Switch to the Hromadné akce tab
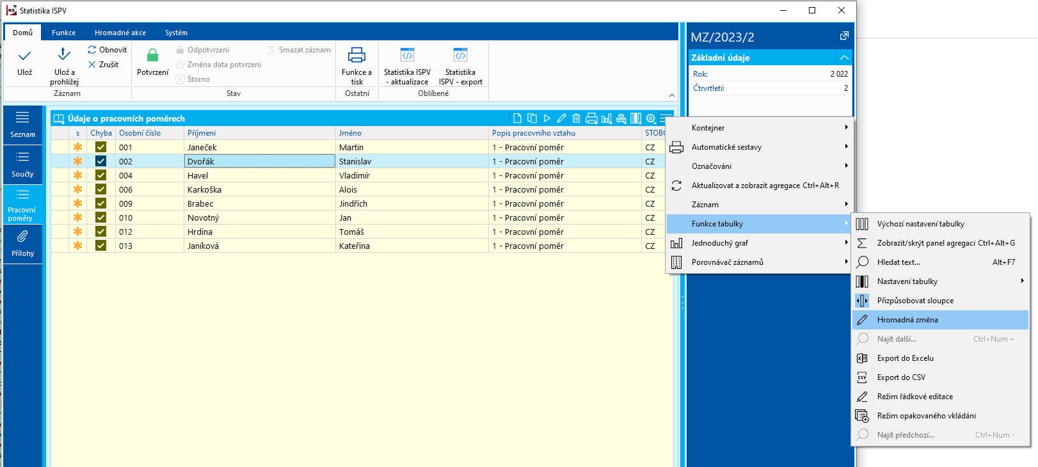 [120, 33]
